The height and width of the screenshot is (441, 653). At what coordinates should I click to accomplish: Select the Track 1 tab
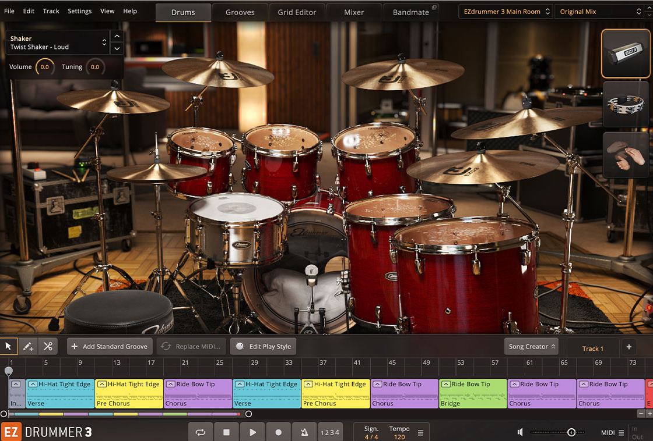(x=592, y=348)
